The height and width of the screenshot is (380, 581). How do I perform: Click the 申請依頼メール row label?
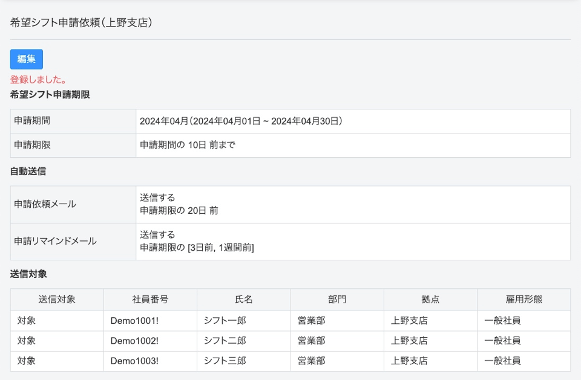[x=45, y=204]
